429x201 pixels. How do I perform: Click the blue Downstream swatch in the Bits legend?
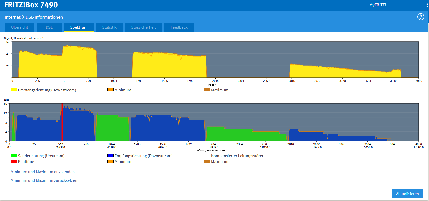(111, 156)
